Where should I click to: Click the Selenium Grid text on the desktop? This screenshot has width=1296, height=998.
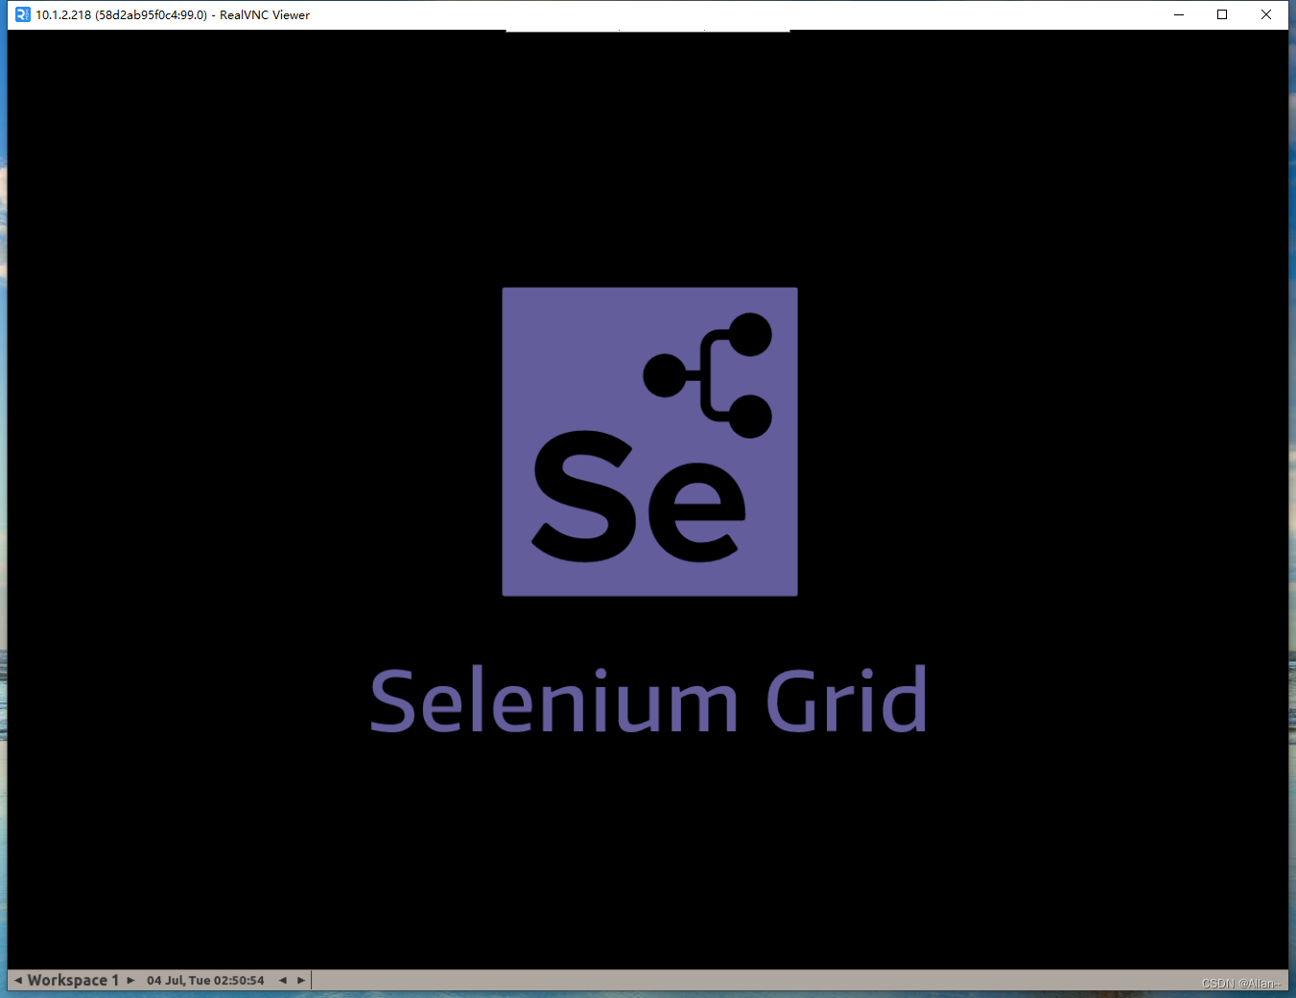(x=649, y=701)
